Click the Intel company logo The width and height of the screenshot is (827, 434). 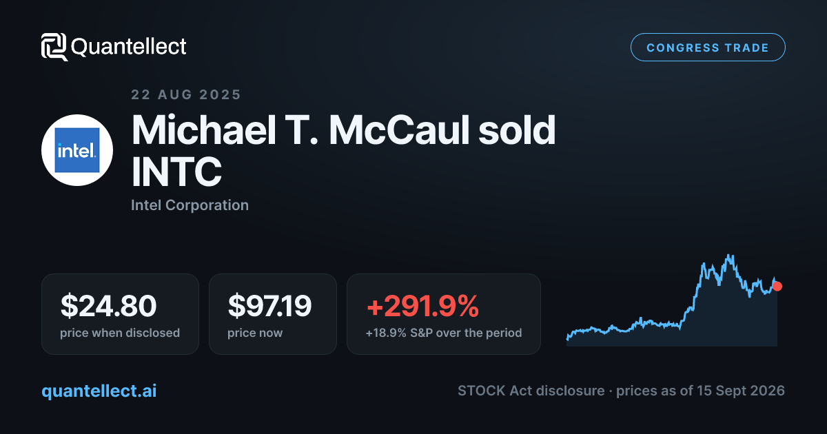(x=77, y=150)
